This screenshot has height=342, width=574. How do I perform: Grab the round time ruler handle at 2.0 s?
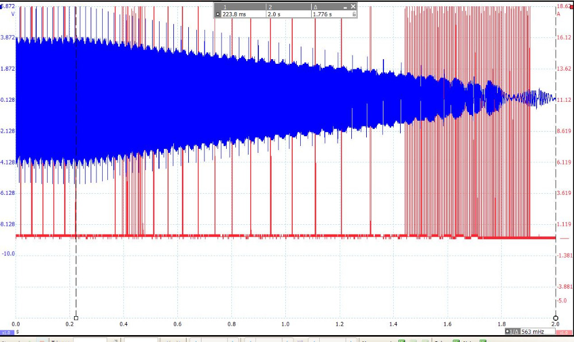(556, 318)
